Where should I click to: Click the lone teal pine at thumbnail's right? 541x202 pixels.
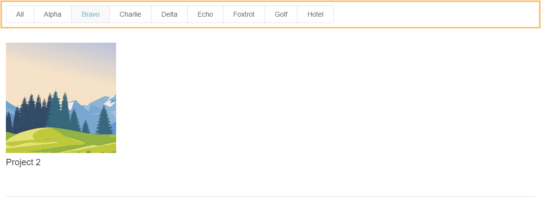point(104,120)
